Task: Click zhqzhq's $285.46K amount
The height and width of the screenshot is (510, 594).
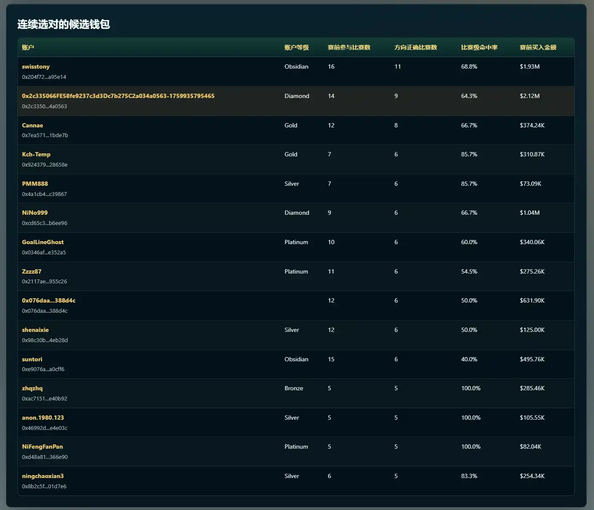Action: coord(532,388)
